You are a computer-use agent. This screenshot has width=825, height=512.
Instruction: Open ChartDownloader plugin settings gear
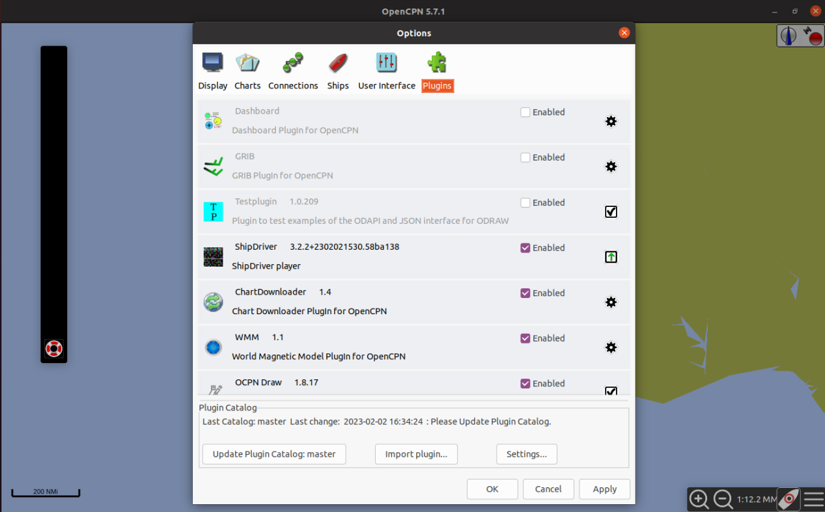tap(611, 302)
